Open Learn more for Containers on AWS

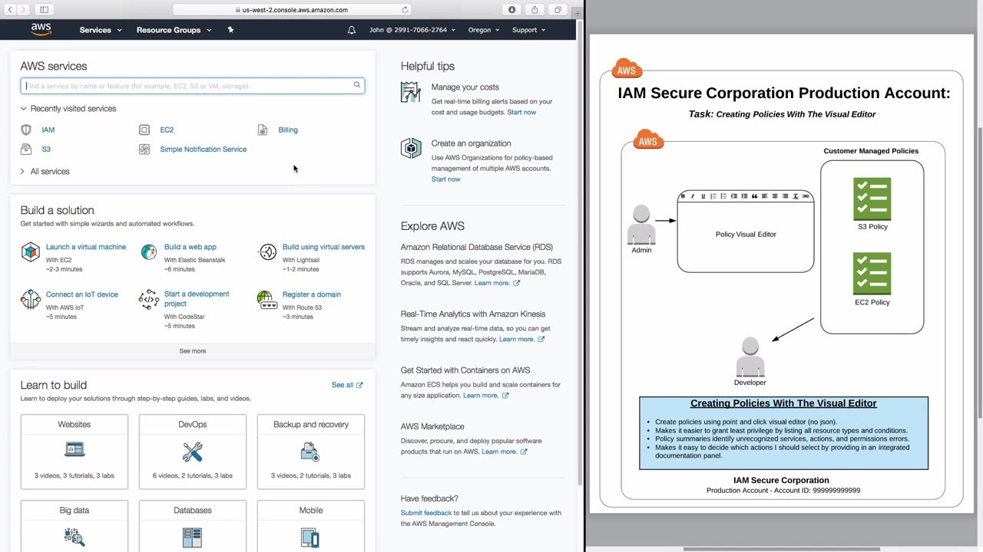pyautogui.click(x=485, y=396)
